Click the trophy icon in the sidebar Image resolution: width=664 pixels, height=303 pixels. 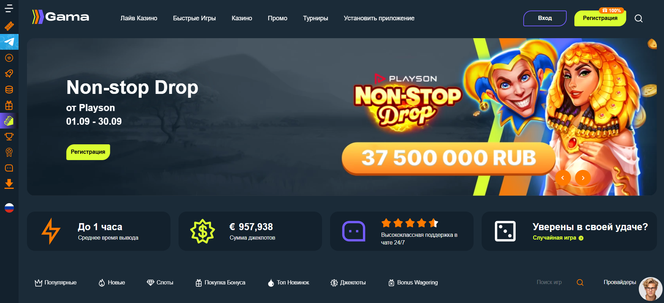[x=9, y=137]
